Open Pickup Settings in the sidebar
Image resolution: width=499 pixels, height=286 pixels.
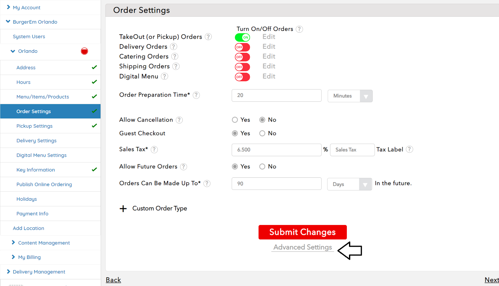click(x=35, y=126)
